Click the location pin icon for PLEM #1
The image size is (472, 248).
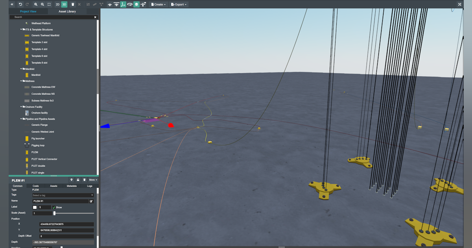[x=72, y=180]
